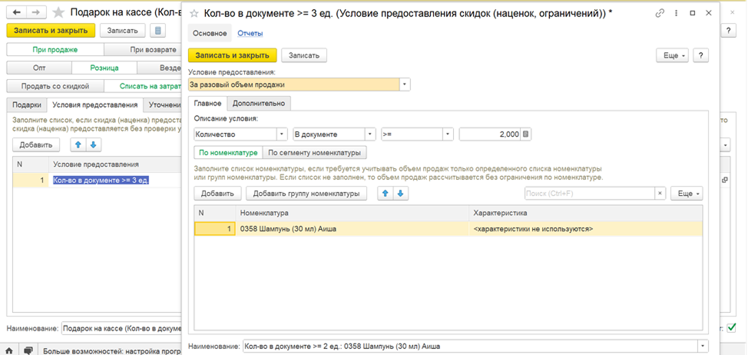The image size is (748, 355).
Task: Open the Уточнени... tab in background window
Action: pos(163,105)
